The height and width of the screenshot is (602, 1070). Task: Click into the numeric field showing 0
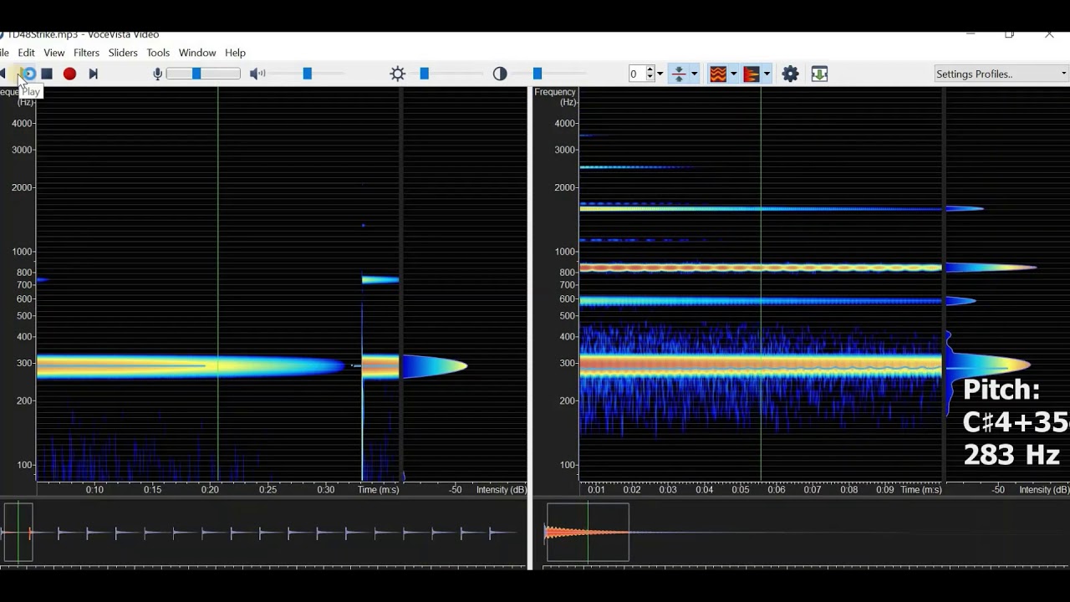637,74
